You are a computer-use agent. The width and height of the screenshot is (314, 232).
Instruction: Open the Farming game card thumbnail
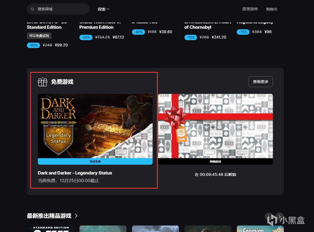tap(260, 229)
